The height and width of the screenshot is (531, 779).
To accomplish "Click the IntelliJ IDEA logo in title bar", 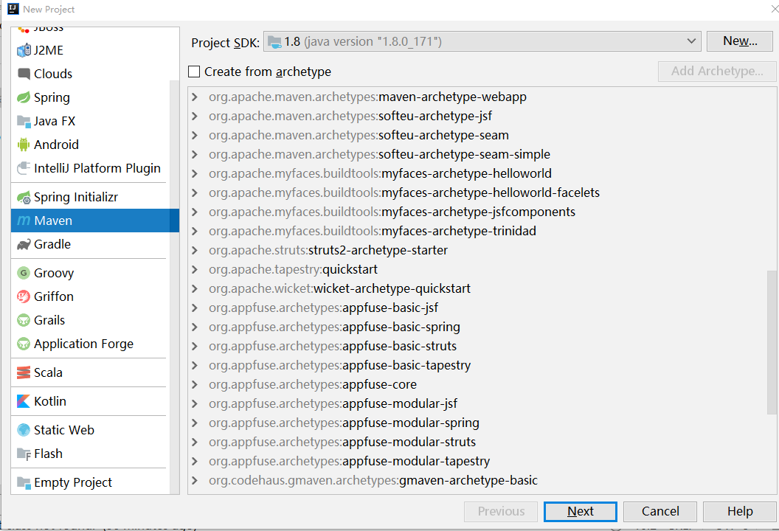I will [x=13, y=9].
